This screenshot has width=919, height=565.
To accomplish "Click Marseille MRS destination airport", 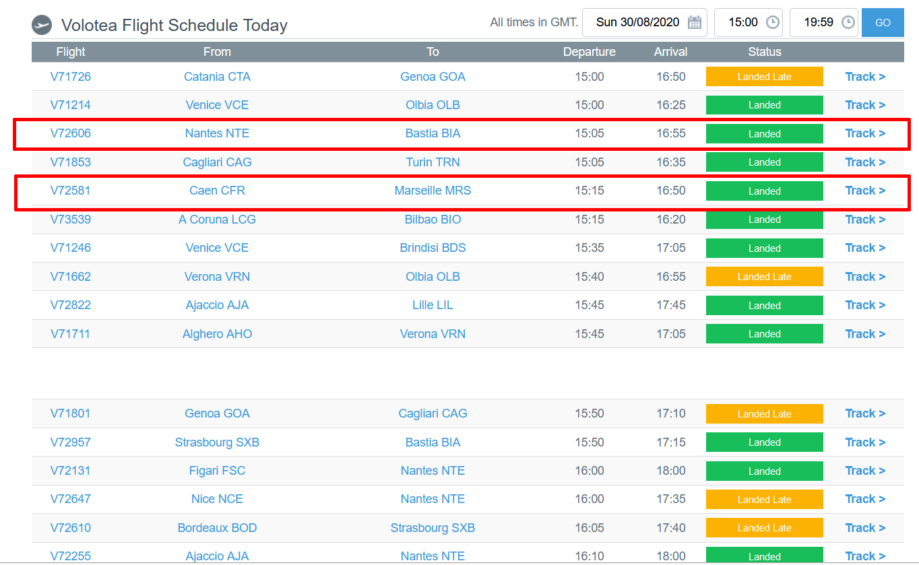I will pyautogui.click(x=433, y=191).
